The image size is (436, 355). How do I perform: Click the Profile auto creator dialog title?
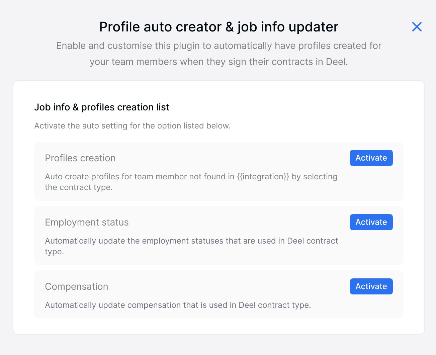point(219,27)
